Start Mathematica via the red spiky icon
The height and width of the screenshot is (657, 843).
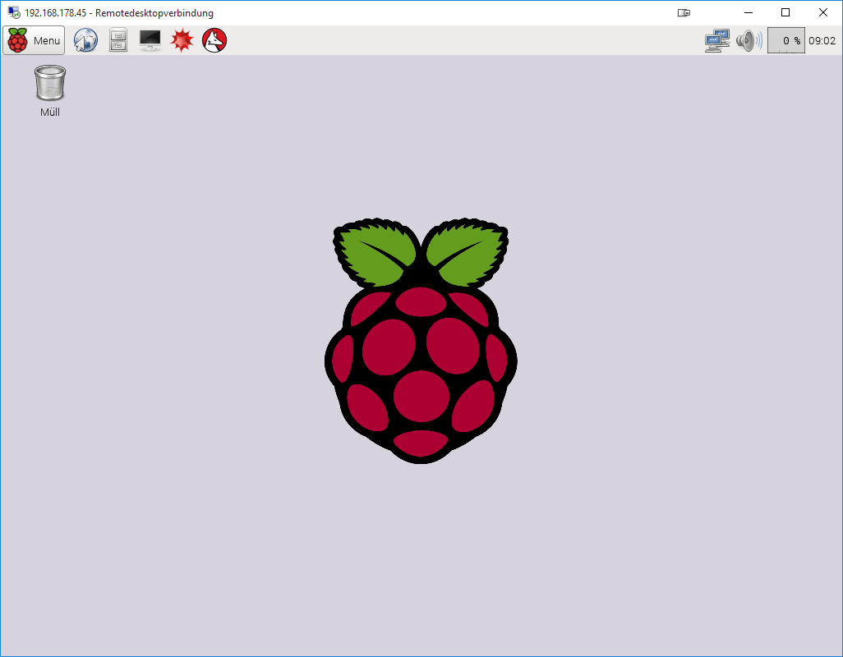pos(182,40)
